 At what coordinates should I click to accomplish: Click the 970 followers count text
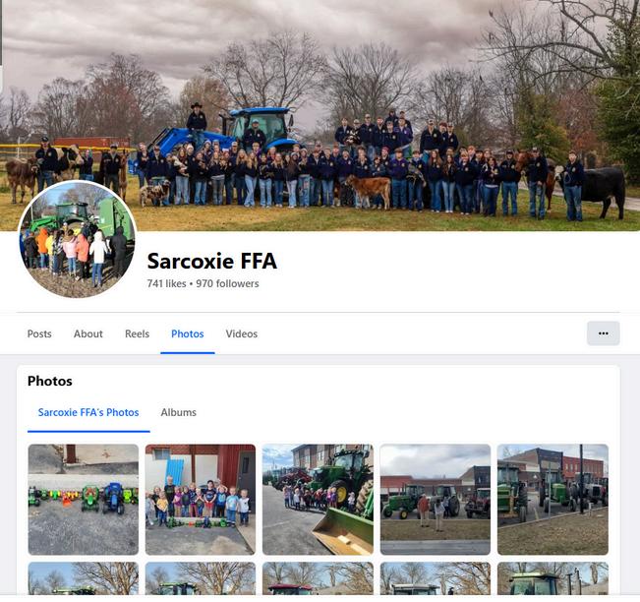(x=227, y=283)
